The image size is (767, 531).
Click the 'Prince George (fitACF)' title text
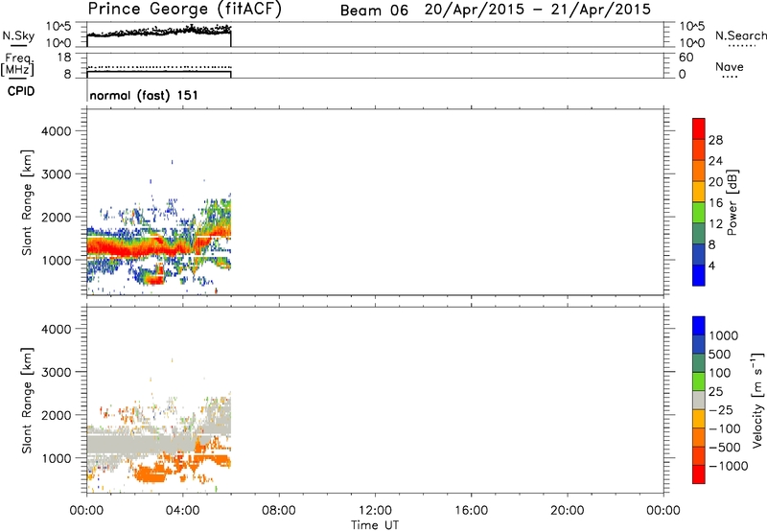point(184,9)
